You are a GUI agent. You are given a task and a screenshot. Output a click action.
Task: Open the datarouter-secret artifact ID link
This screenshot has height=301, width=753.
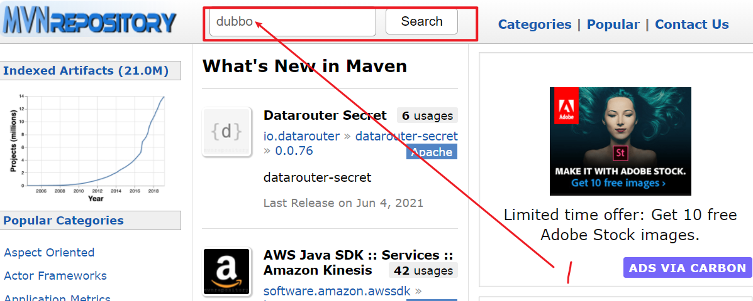pos(406,136)
